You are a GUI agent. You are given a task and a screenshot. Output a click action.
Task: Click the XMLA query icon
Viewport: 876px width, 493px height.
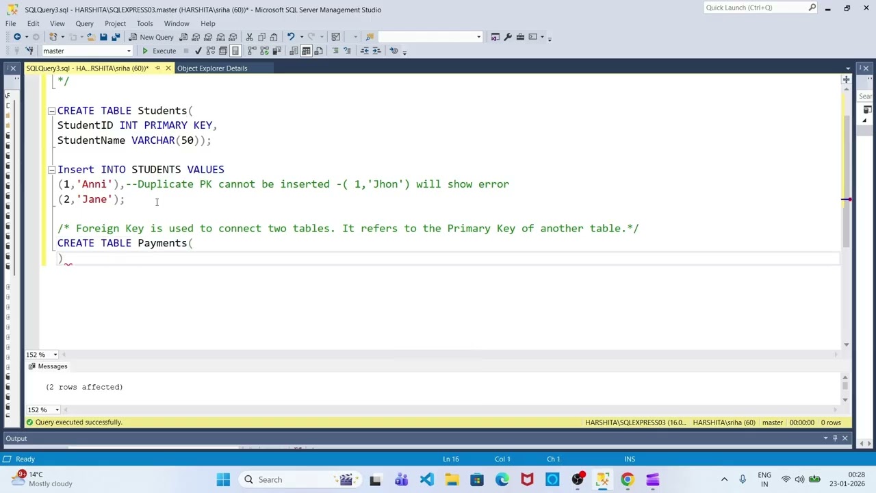tap(220, 37)
